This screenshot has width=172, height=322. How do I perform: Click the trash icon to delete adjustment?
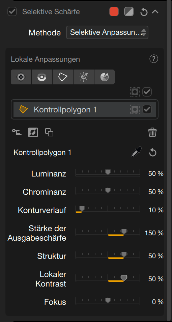[152, 132]
